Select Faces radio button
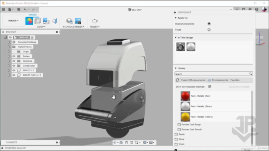 tap(209, 30)
